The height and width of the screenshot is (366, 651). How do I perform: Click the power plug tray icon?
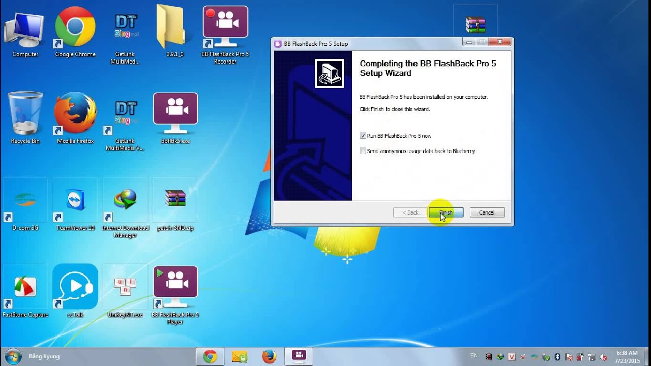580,357
